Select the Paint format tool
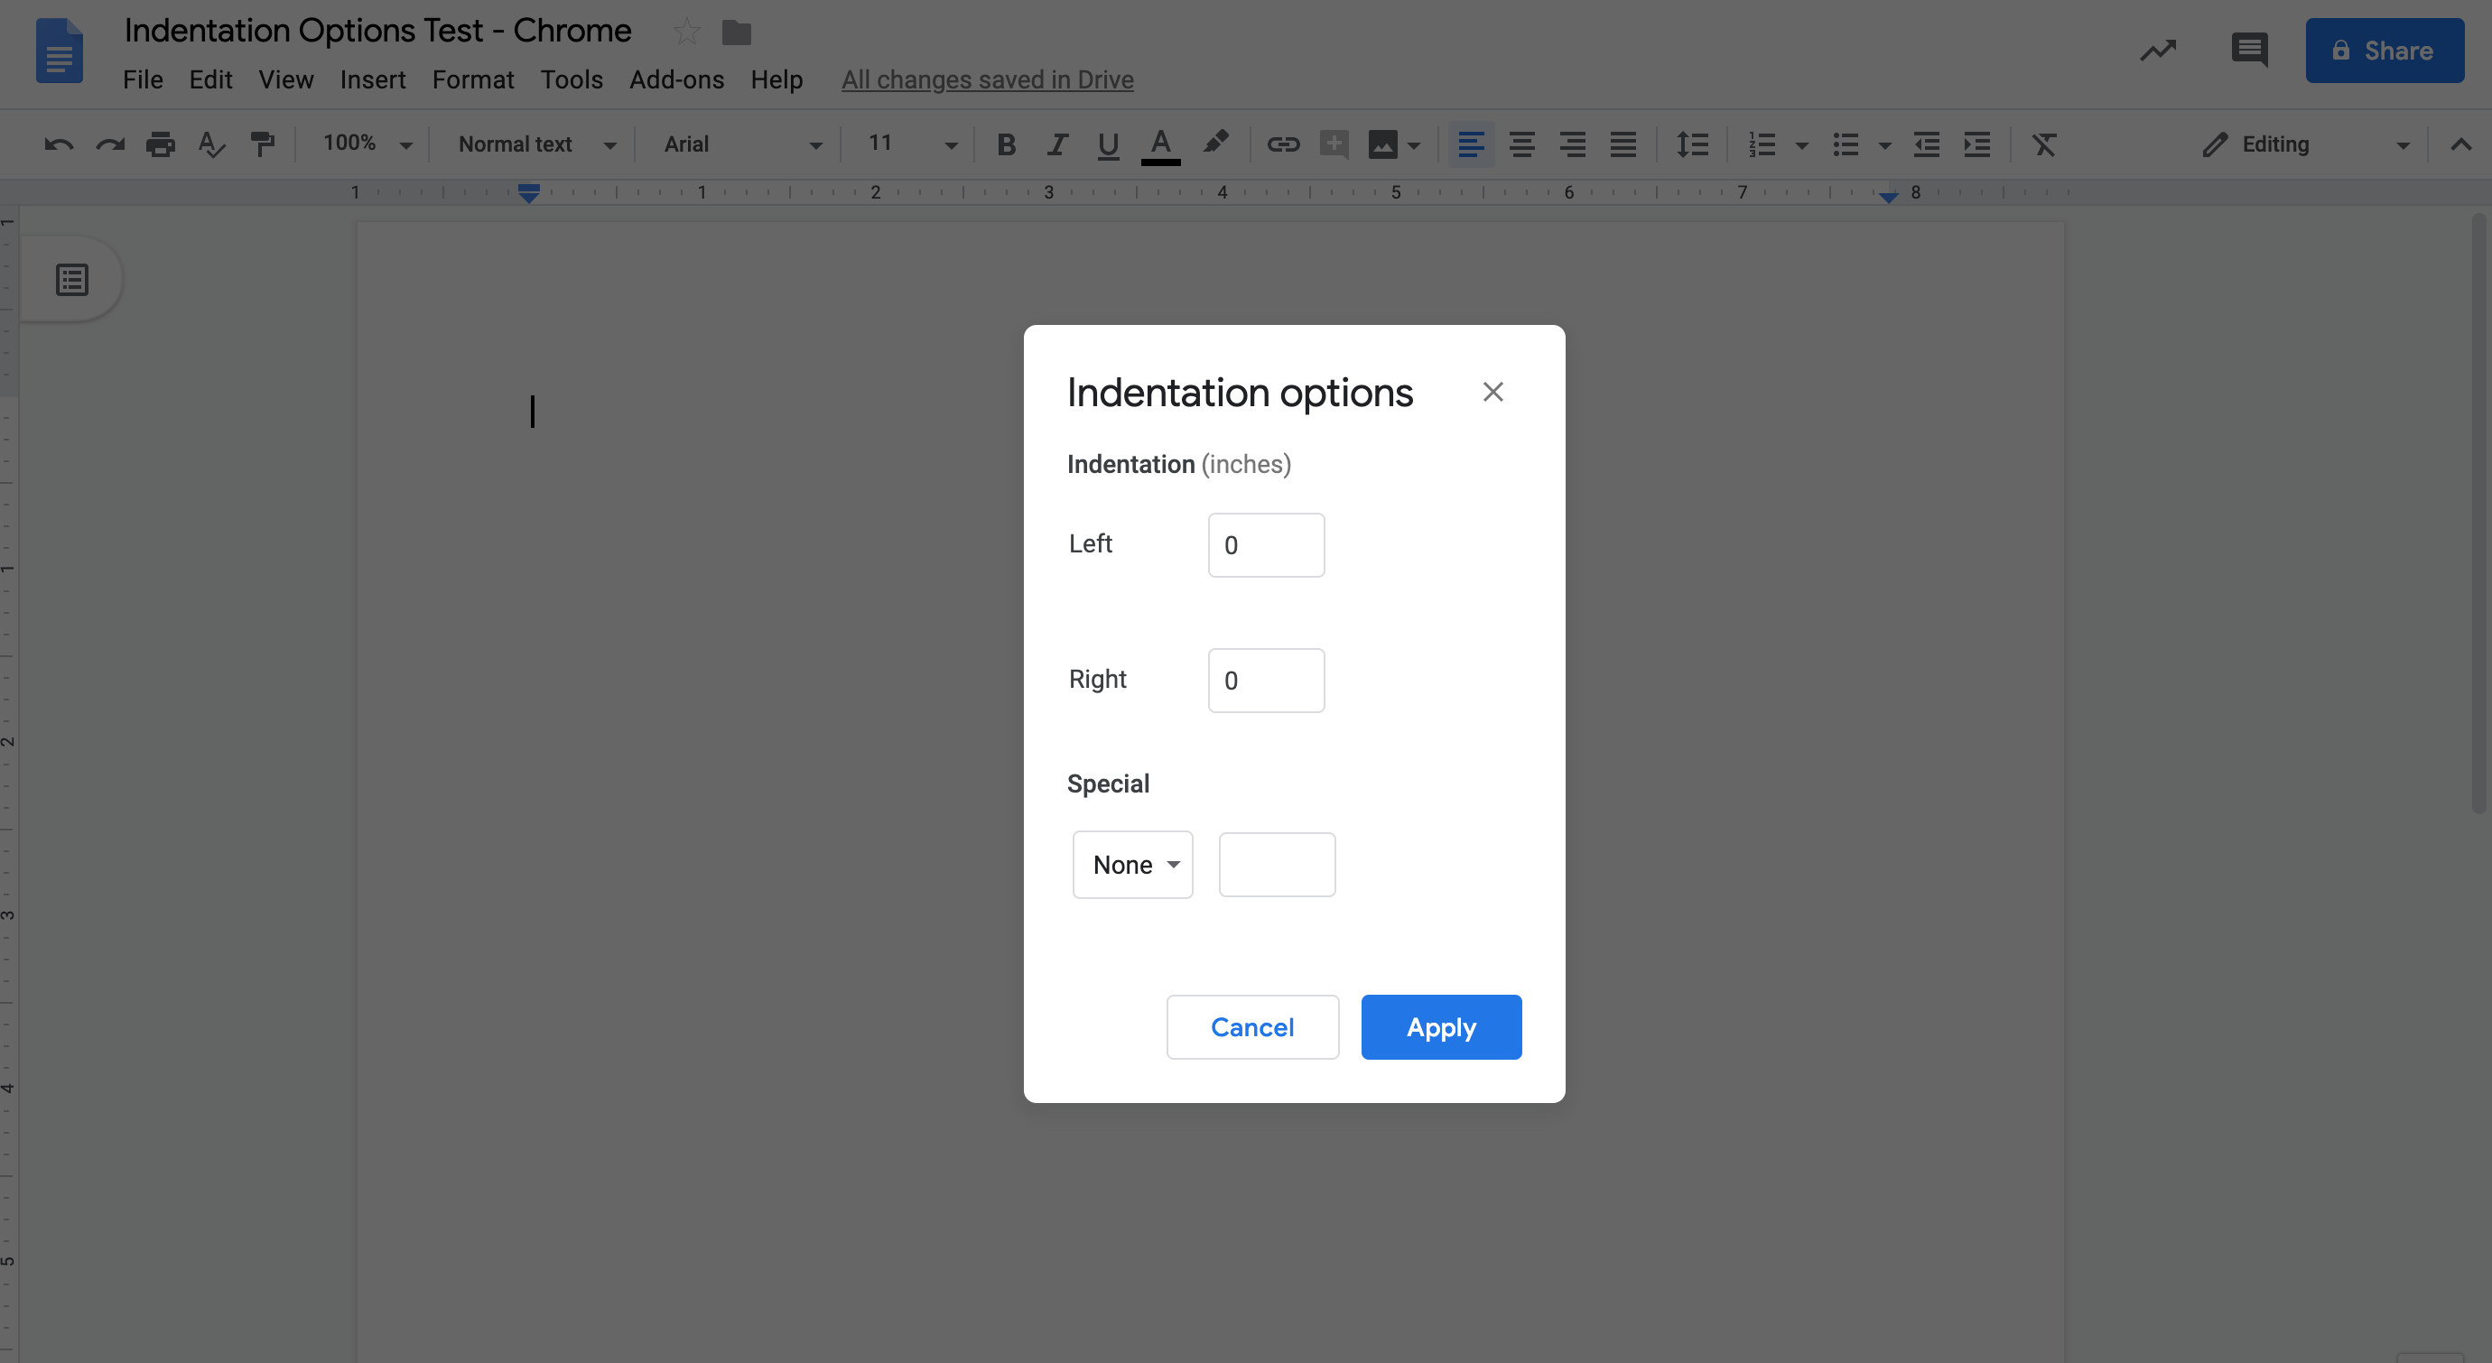Image resolution: width=2492 pixels, height=1363 pixels. pyautogui.click(x=262, y=145)
